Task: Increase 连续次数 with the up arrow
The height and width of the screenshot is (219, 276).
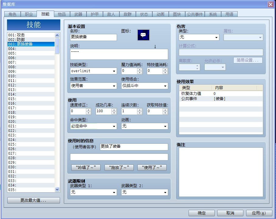Action: tap(140, 110)
